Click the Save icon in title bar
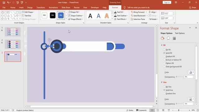Image resolution: width=199 pixels, height=112 pixels. click(4, 2)
